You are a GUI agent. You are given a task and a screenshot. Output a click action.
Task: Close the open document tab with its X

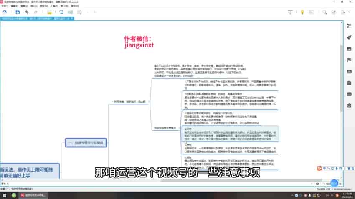click(x=72, y=18)
